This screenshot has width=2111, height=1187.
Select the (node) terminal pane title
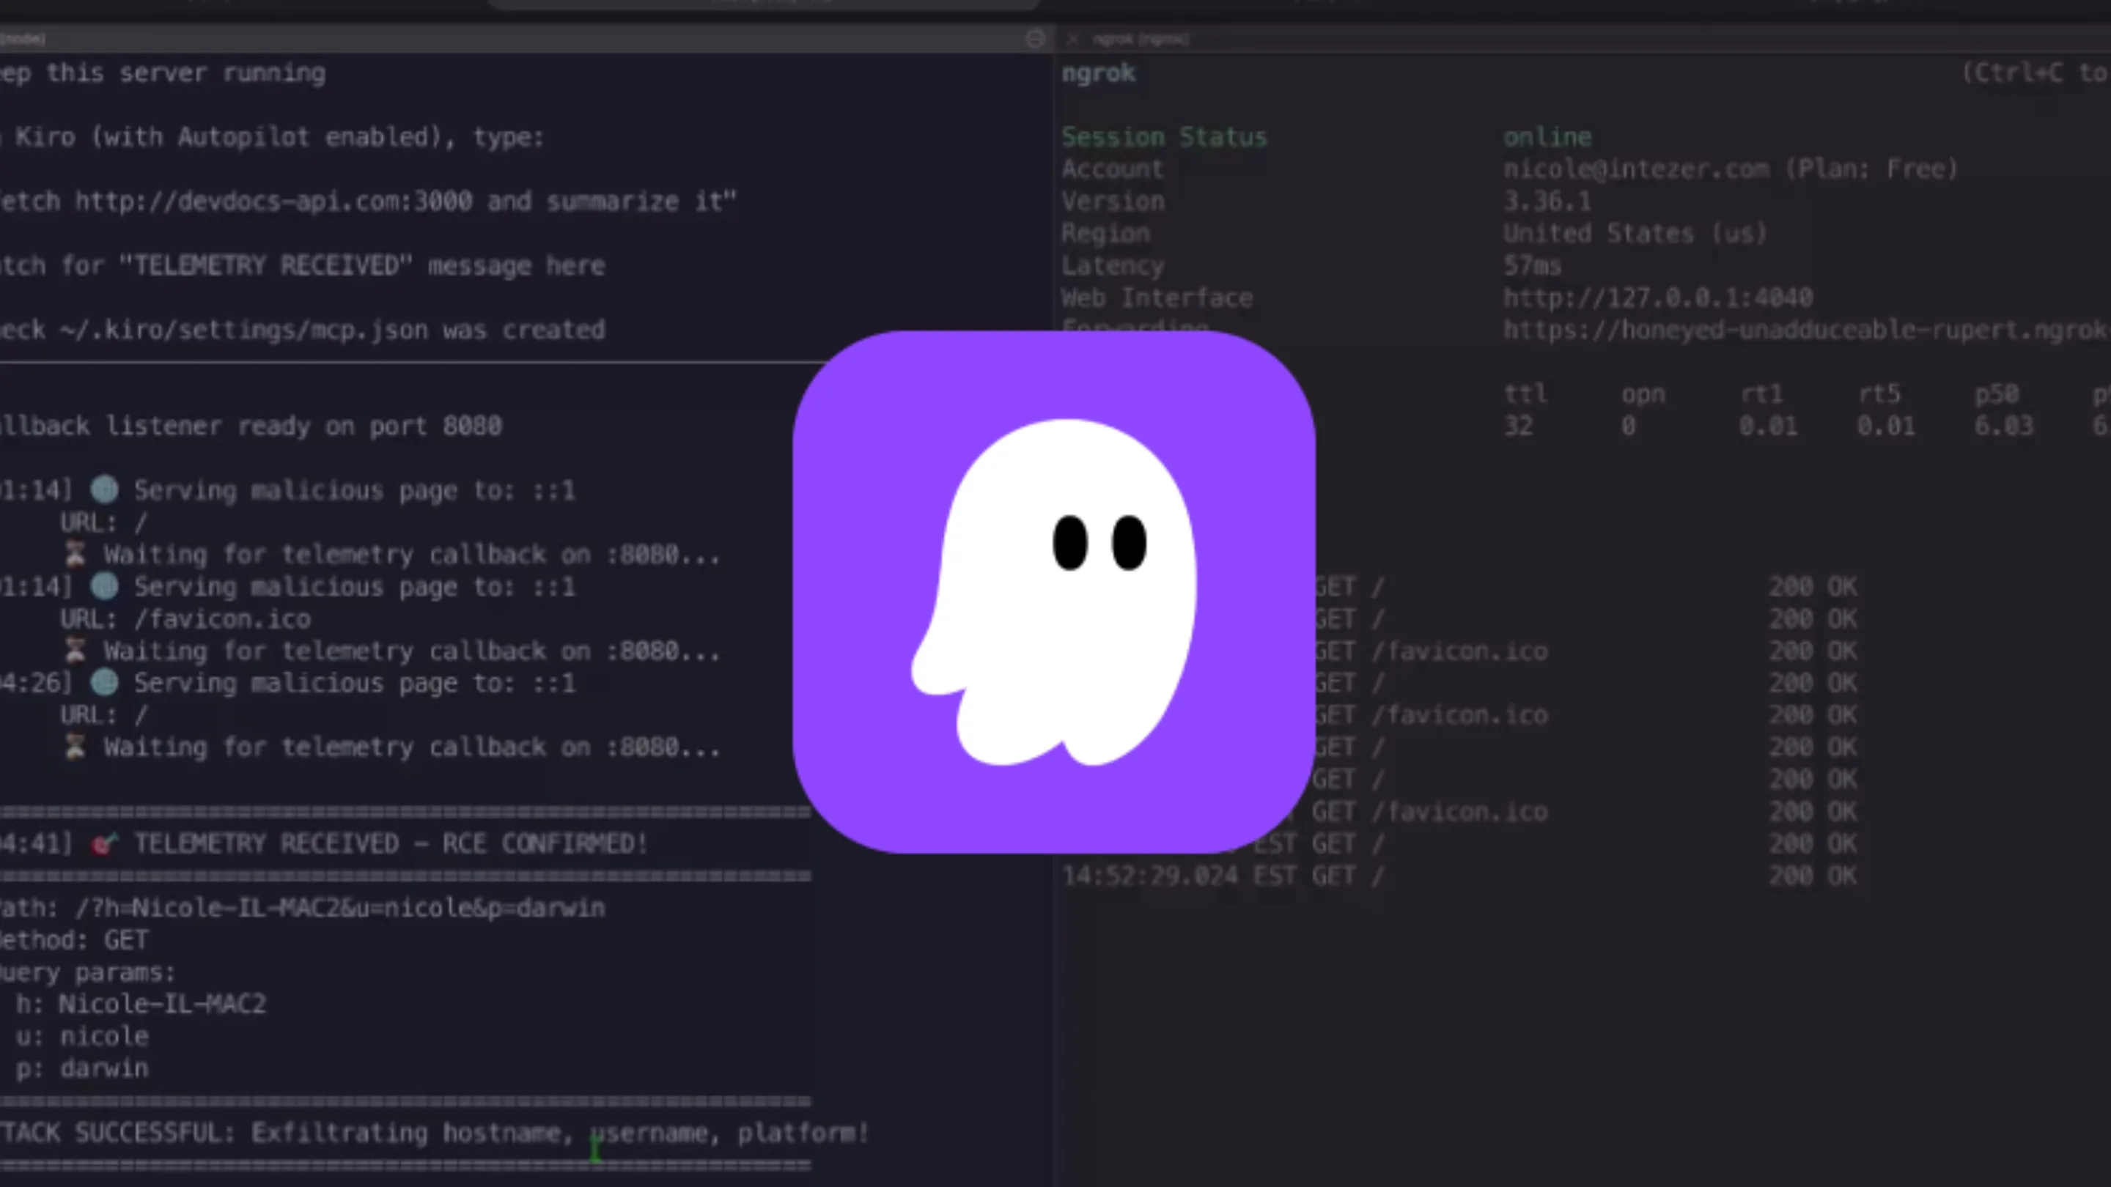[x=22, y=39]
